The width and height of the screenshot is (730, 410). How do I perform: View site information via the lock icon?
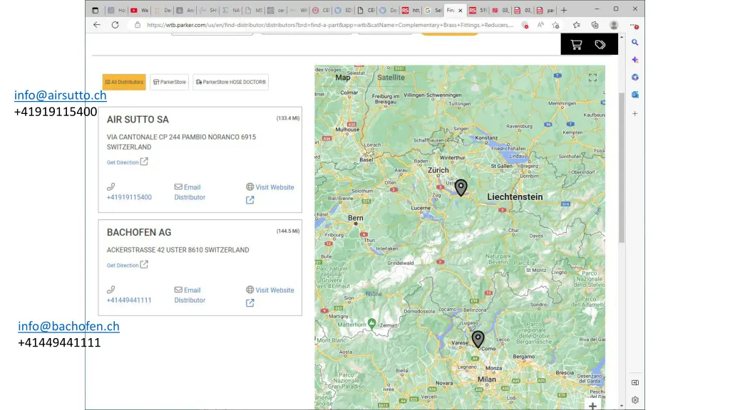(138, 25)
